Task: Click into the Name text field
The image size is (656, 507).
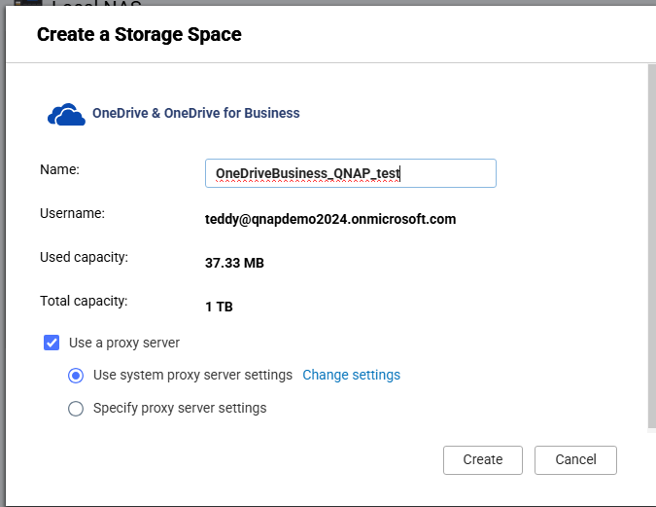Action: [350, 173]
